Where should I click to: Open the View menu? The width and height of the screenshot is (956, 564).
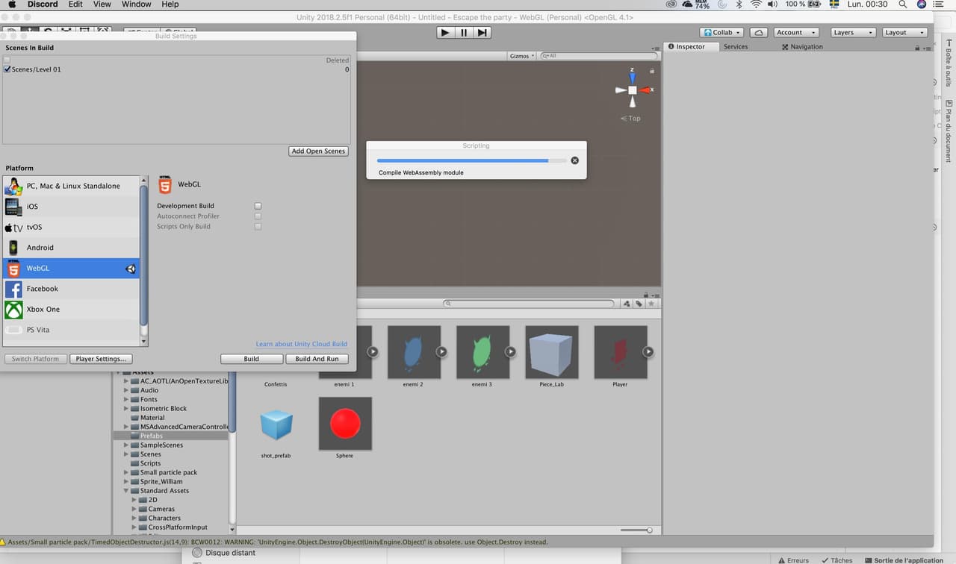[102, 4]
